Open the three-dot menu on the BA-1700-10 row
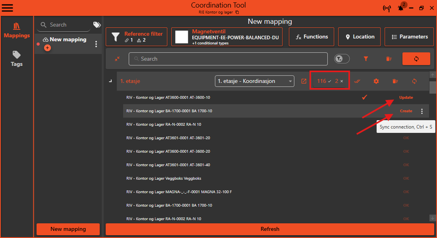 point(422,111)
